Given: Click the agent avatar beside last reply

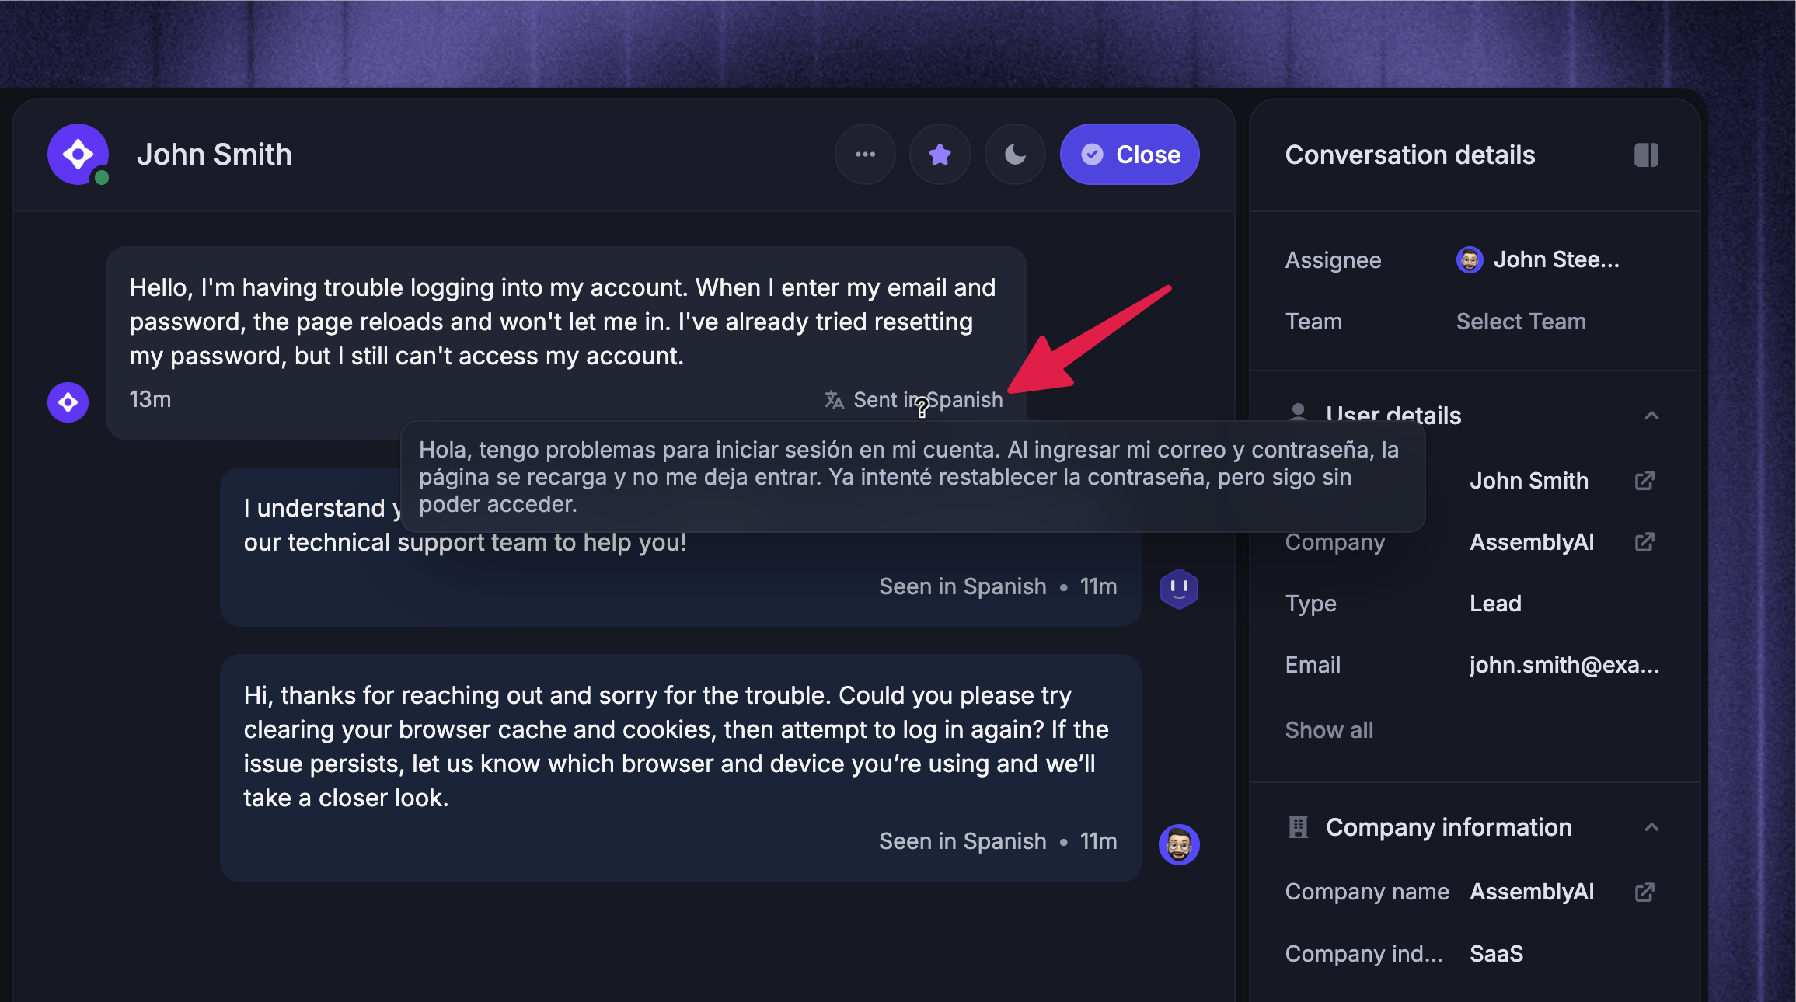Looking at the screenshot, I should [1179, 844].
